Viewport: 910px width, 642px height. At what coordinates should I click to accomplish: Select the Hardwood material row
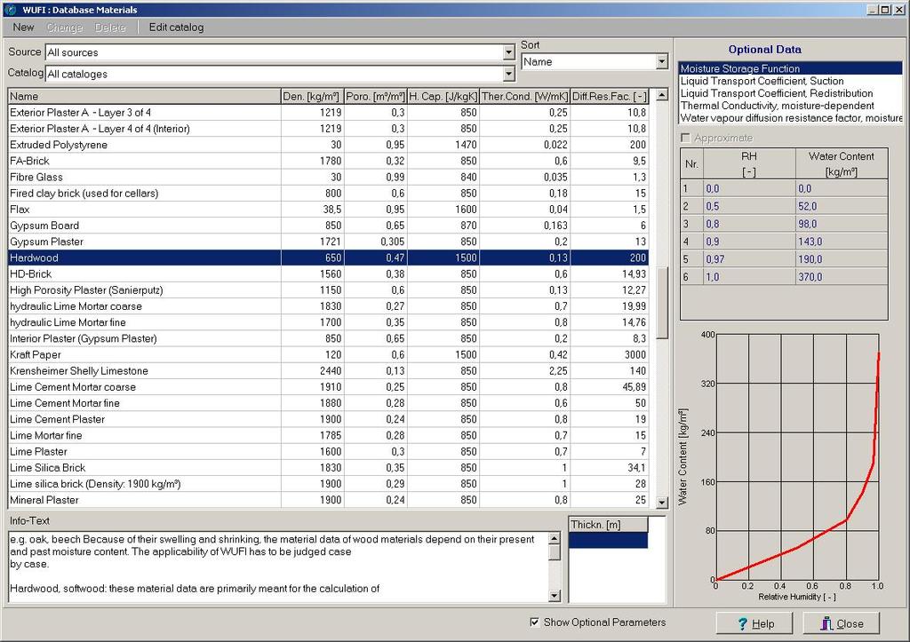tap(329, 258)
